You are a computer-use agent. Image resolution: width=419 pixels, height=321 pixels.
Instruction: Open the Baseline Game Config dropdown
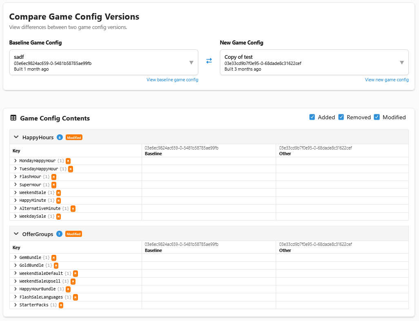click(x=191, y=62)
